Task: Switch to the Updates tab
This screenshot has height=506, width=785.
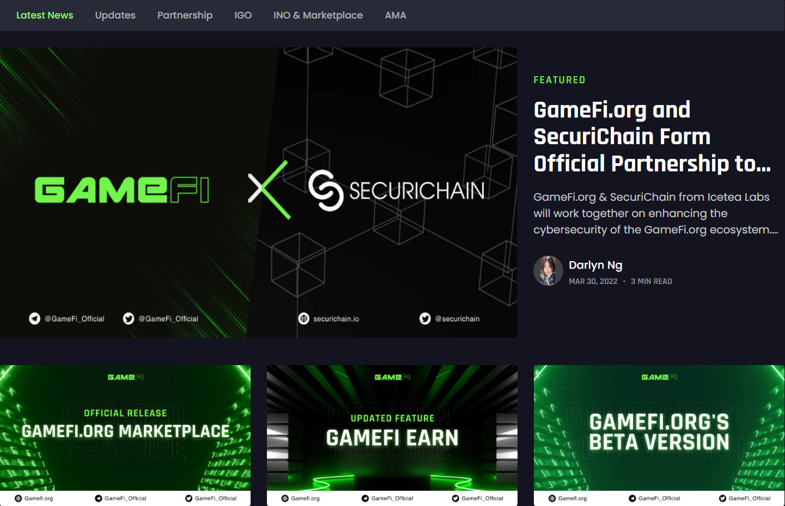Action: (115, 15)
